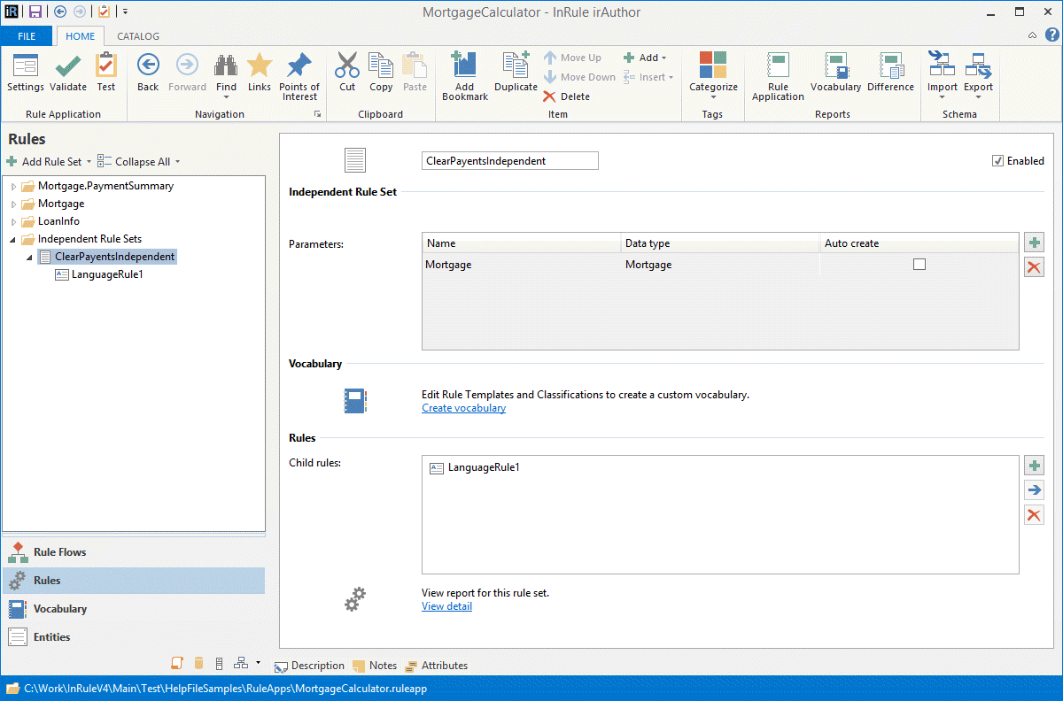This screenshot has width=1063, height=701.
Task: Click the View detail link
Action: tap(446, 606)
